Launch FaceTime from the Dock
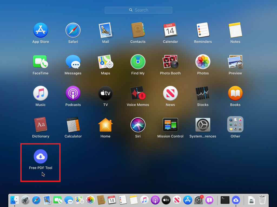The image size is (277, 207). 58,200
